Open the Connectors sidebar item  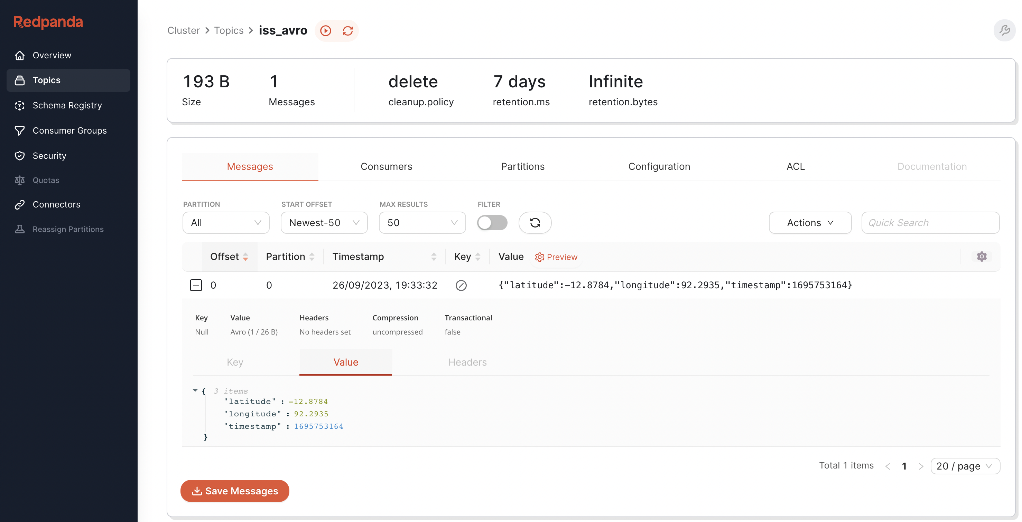pos(56,204)
